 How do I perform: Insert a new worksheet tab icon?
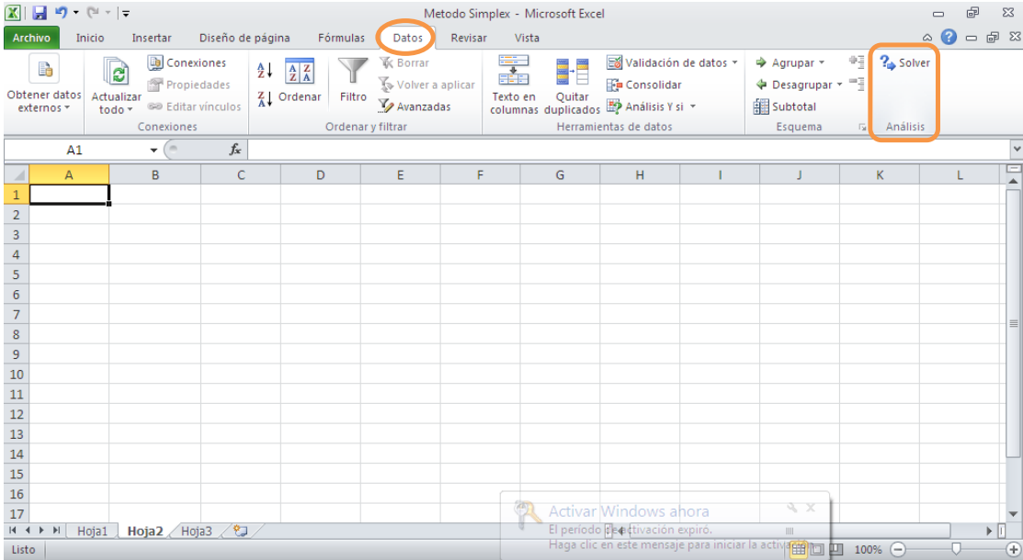(x=240, y=531)
